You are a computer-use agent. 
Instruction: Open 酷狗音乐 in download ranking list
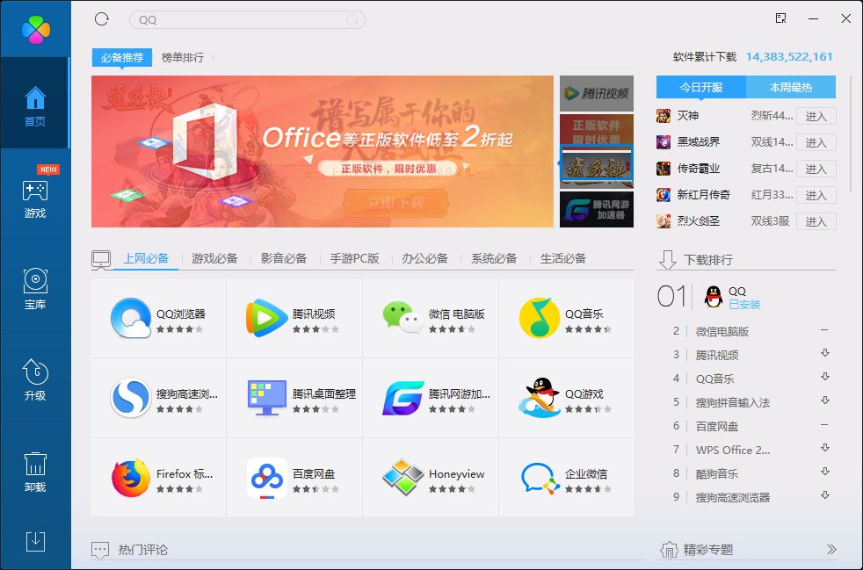[x=716, y=473]
